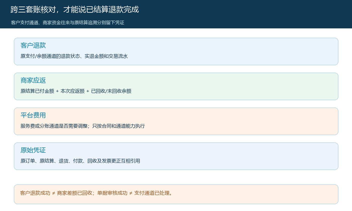Click subtitle 客户支付通道、商家资金往来与原结算追溯分别留下凭证
352x211 pixels.
(68, 23)
